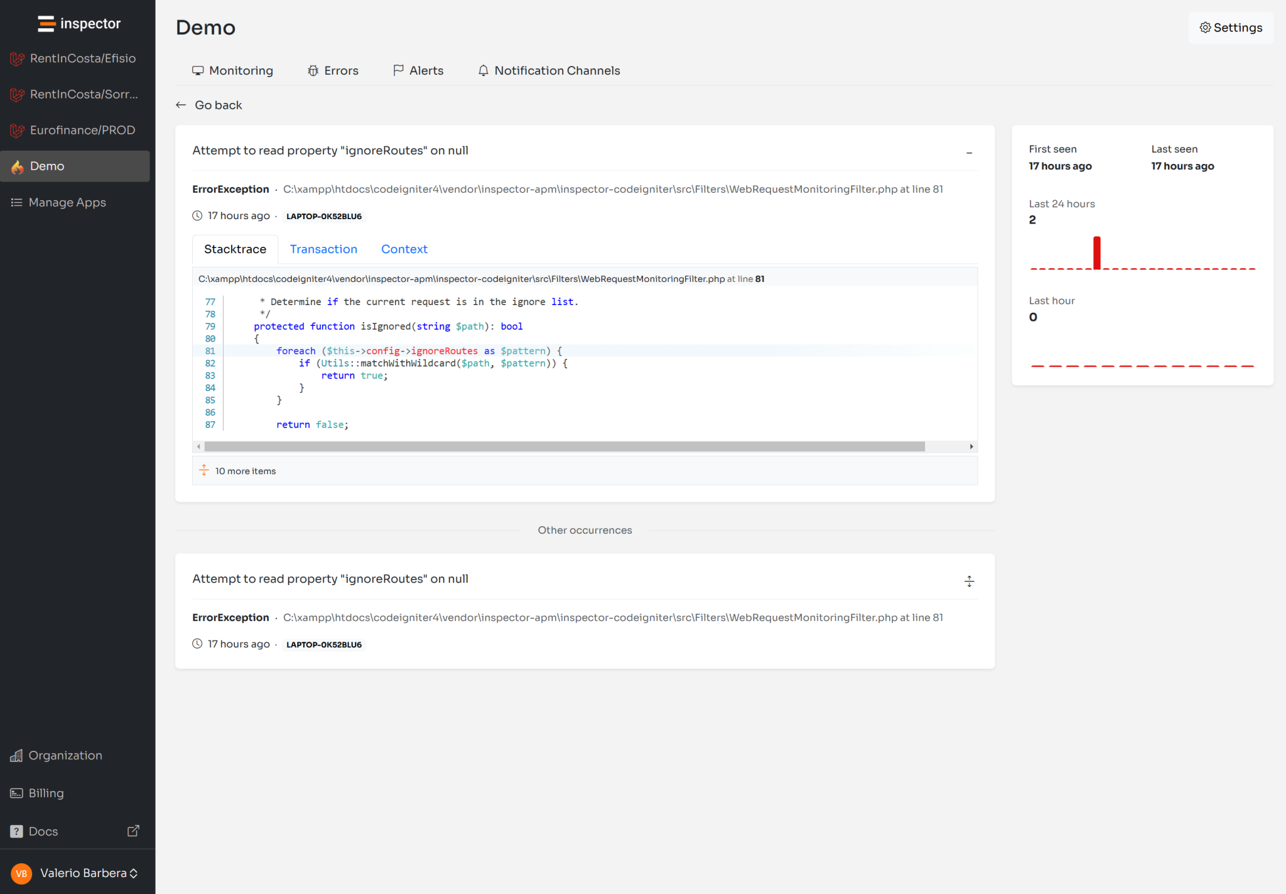Viewport: 1286px width, 894px height.
Task: Expand the other occurrence error card
Action: [969, 581]
